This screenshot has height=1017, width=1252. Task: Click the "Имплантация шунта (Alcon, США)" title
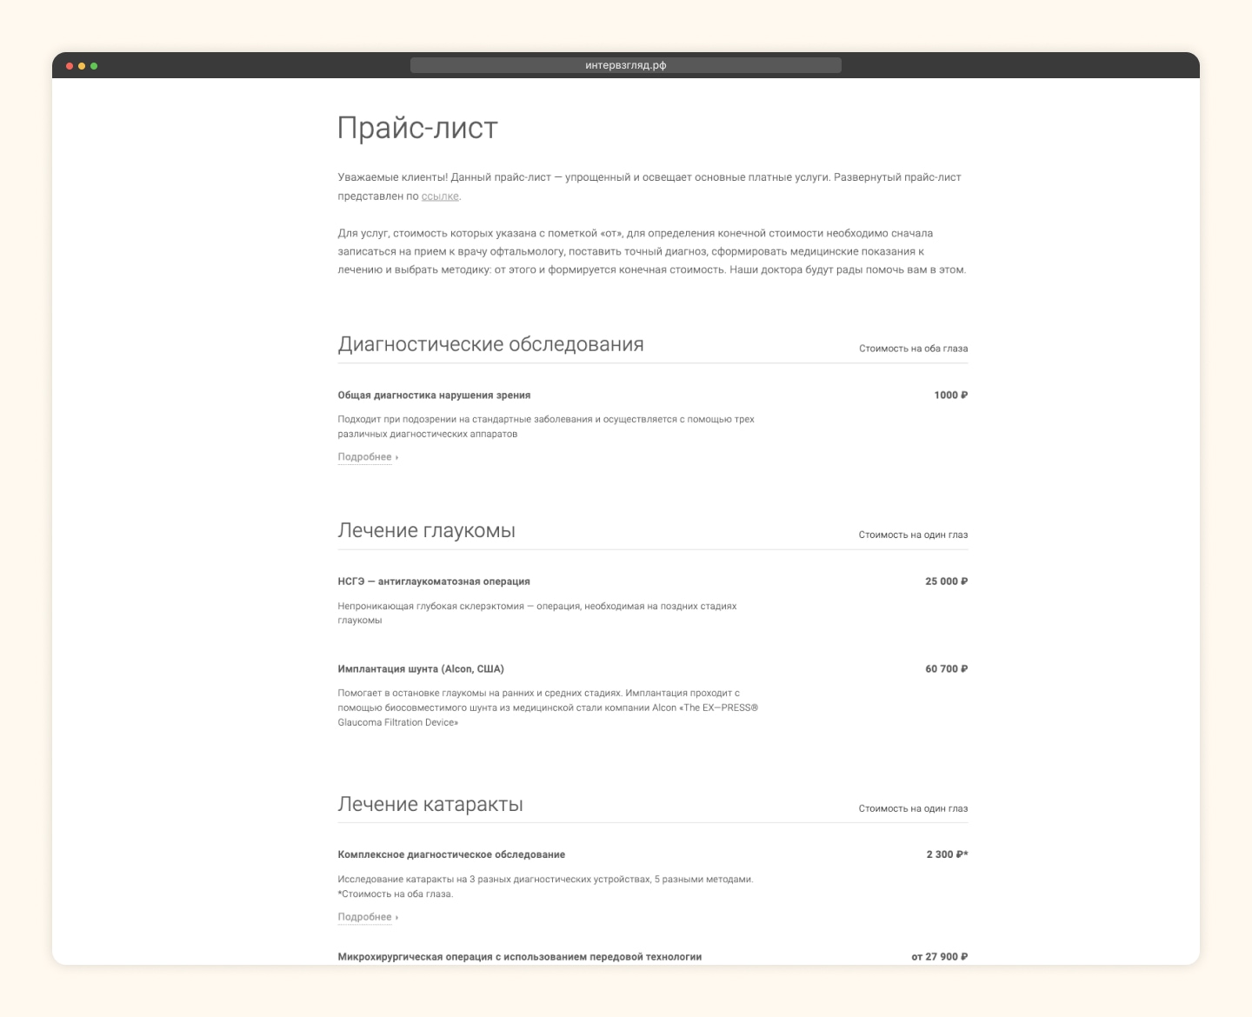tap(421, 669)
